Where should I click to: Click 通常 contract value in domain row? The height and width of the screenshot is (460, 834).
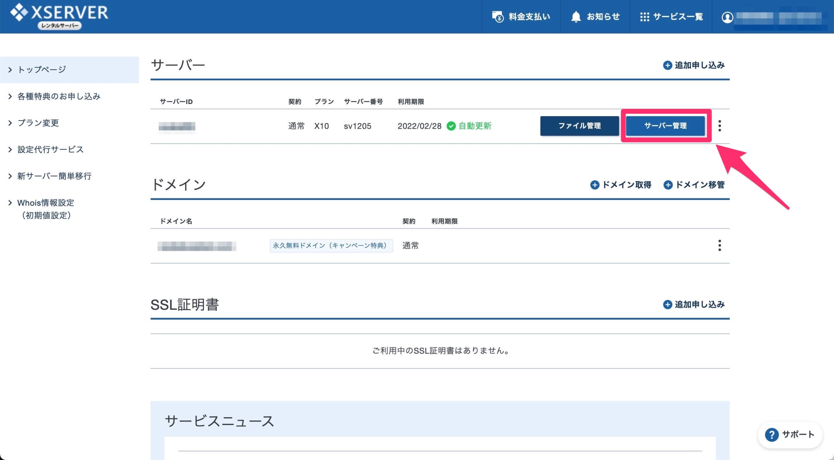(410, 246)
